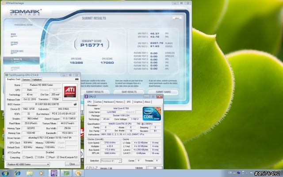283x177 pixels.
Task: Toggle the CUDA checkbox in GPU-Z
Action: click(x=36, y=158)
